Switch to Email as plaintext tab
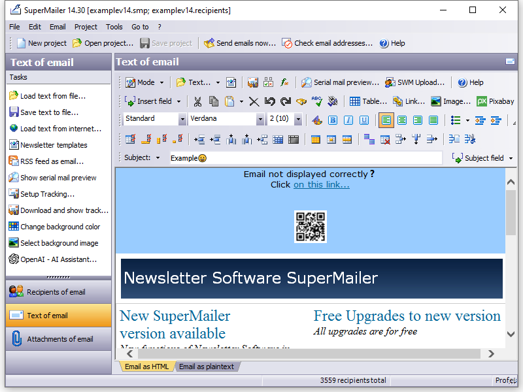The image size is (523, 392). click(x=207, y=367)
